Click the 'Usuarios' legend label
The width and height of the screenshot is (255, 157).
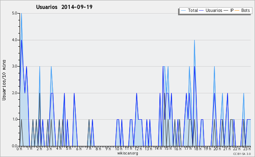coord(214,10)
